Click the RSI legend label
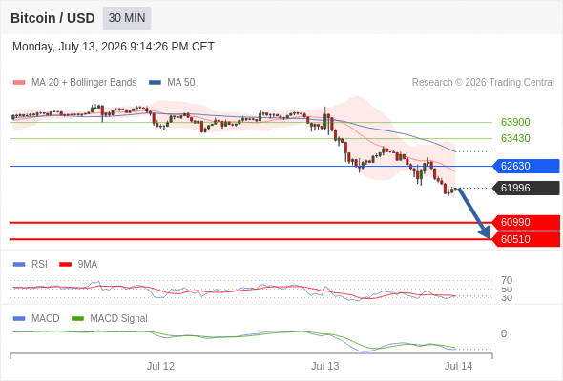The height and width of the screenshot is (381, 563). [x=39, y=265]
